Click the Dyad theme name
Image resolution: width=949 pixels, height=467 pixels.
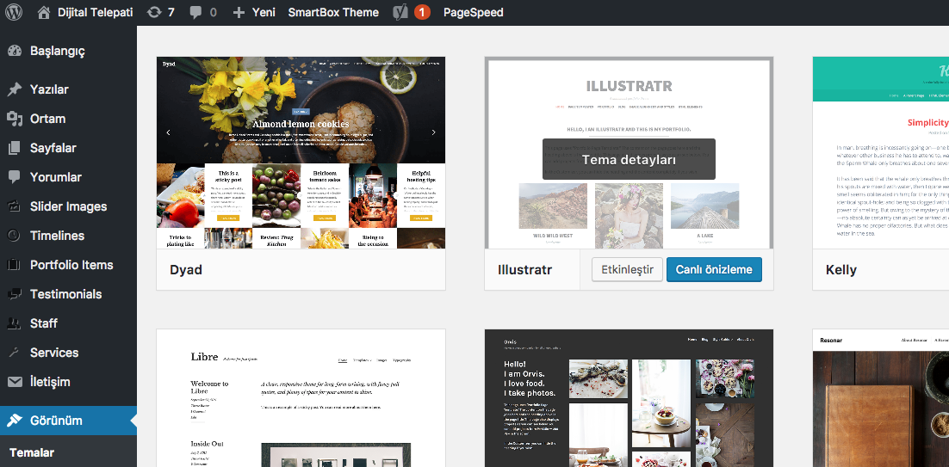point(186,269)
